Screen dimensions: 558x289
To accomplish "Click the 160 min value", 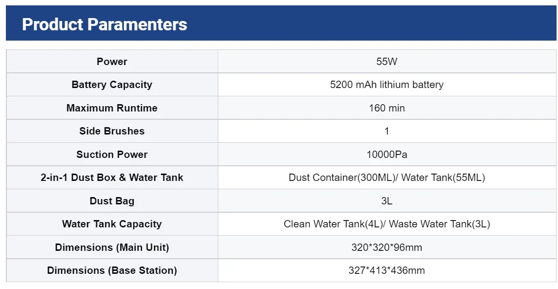I will [x=387, y=108].
